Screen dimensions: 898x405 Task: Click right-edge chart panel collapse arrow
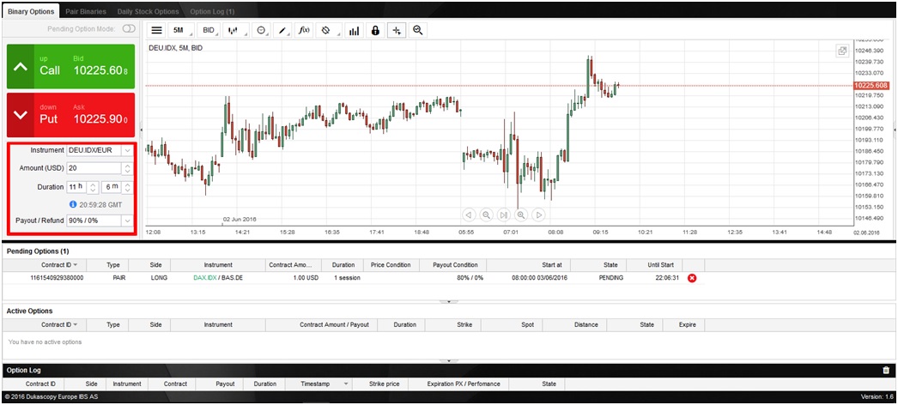coord(895,130)
